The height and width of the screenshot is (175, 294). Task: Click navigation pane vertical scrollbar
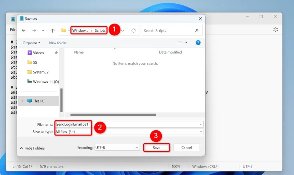(61, 100)
